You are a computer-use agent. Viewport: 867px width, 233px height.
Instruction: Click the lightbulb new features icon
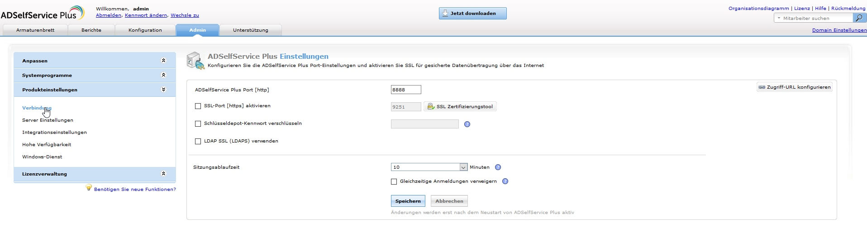(x=89, y=188)
